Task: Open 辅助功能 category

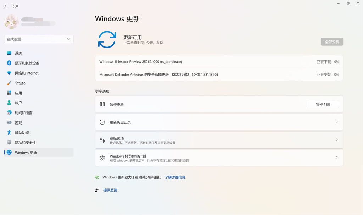Action: pyautogui.click(x=39, y=133)
